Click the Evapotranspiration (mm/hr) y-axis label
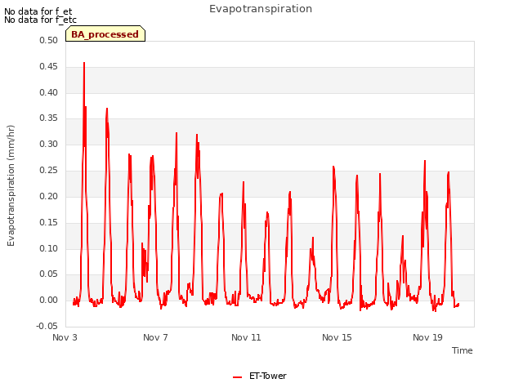Image resolution: width=523 pixels, height=392 pixels. (11, 185)
